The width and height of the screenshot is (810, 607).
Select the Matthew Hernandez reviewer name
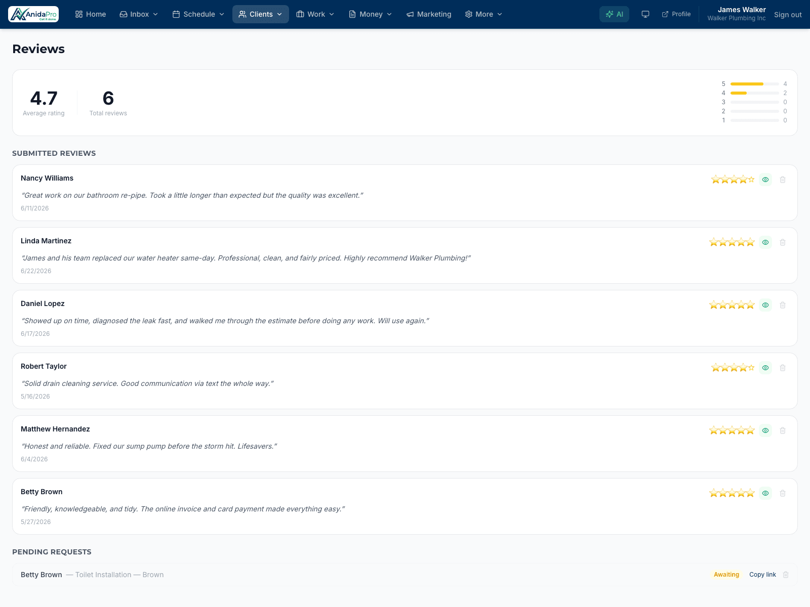coord(55,429)
